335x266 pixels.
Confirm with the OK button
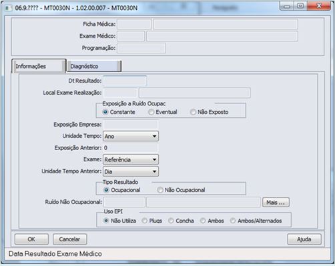tap(31, 239)
